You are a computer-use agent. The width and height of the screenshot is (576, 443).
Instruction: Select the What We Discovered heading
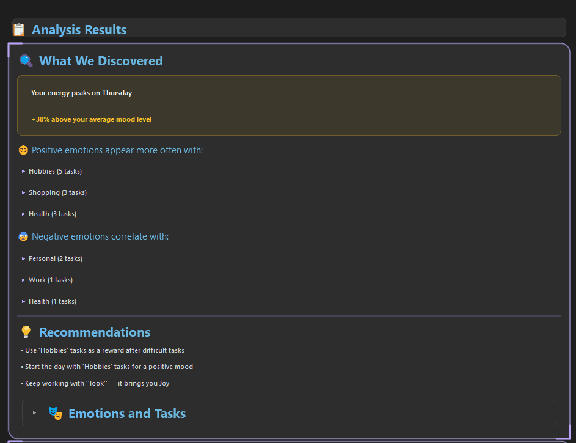click(101, 60)
